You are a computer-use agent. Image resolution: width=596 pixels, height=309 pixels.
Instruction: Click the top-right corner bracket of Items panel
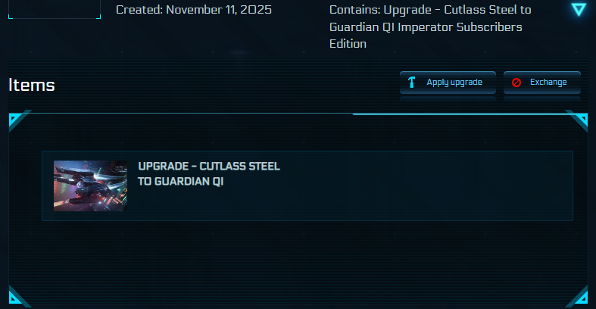579,119
